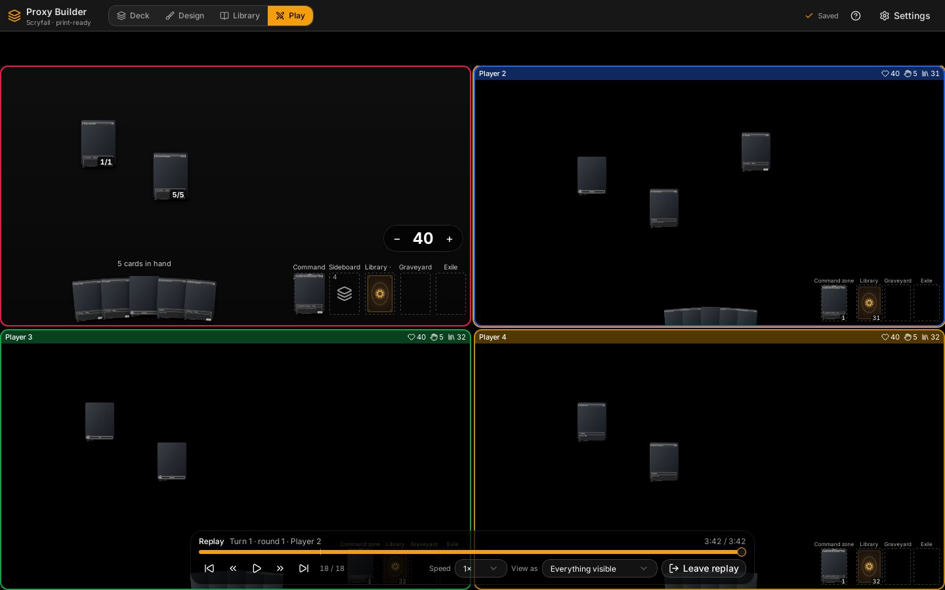Click the 5/5 creature card on battlefield

[171, 176]
